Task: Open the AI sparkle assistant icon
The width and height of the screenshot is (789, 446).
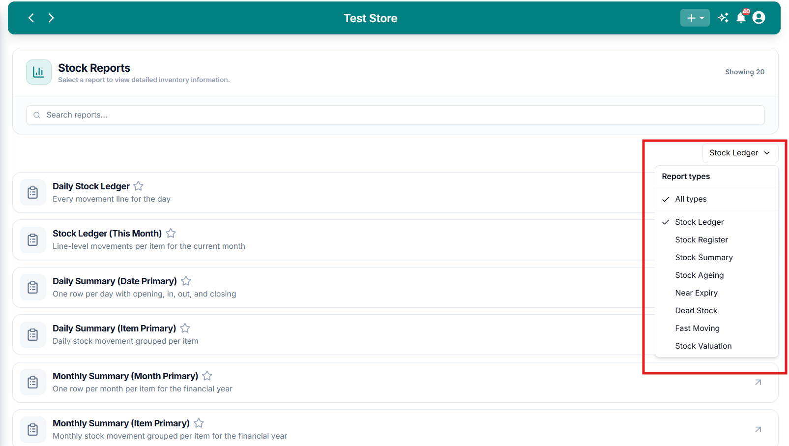Action: [x=723, y=18]
